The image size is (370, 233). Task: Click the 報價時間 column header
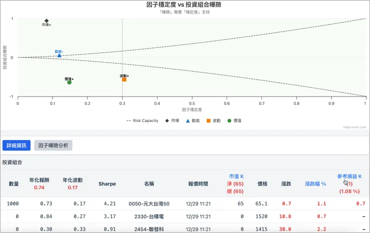[198, 183]
